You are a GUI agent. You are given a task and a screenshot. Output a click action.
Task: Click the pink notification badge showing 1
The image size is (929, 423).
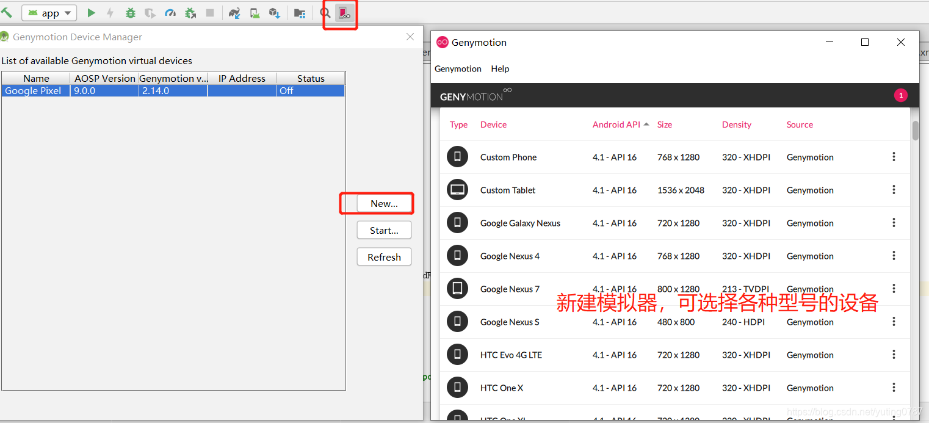click(900, 95)
